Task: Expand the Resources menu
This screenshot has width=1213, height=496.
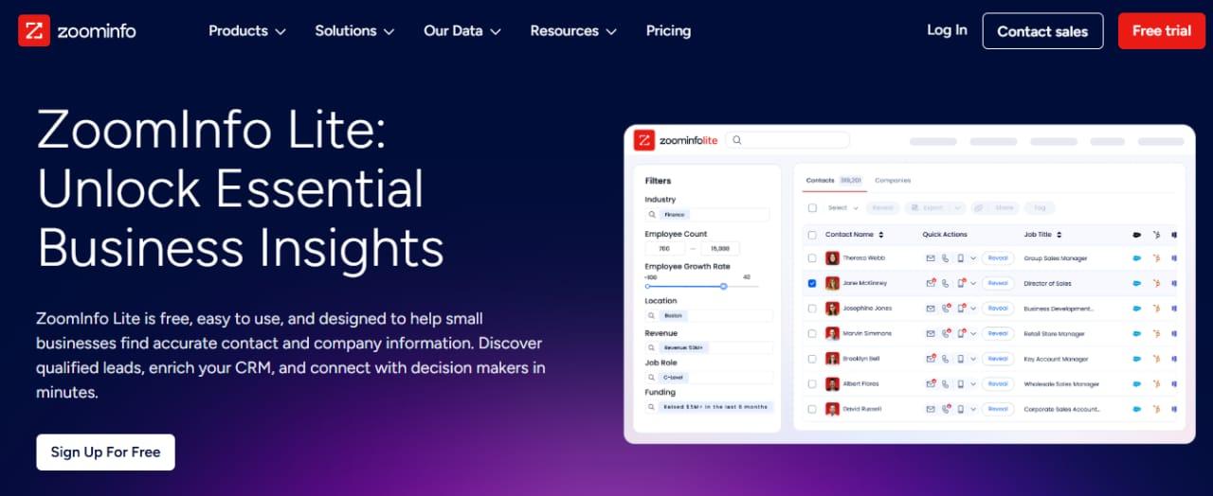Action: coord(573,30)
